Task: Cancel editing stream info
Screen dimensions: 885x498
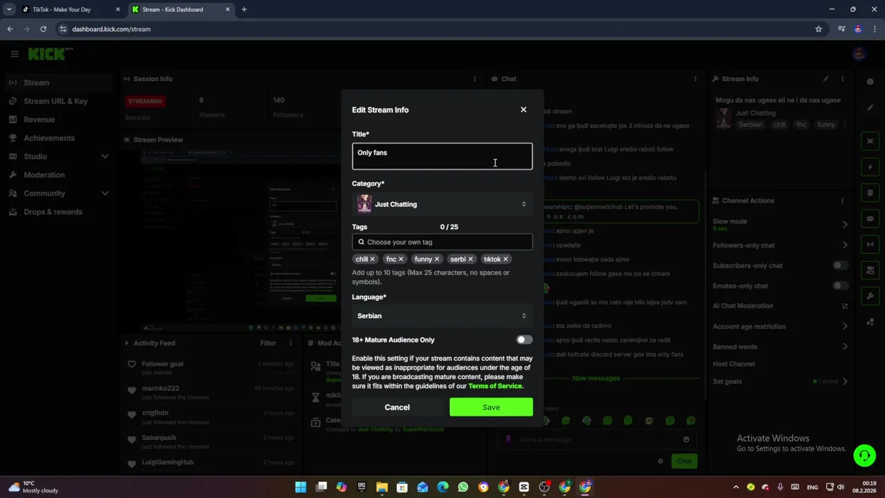Action: [x=397, y=407]
